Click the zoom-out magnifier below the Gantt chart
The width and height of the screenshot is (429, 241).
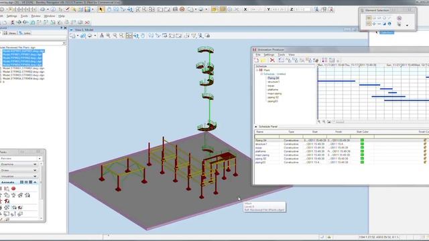click(324, 122)
